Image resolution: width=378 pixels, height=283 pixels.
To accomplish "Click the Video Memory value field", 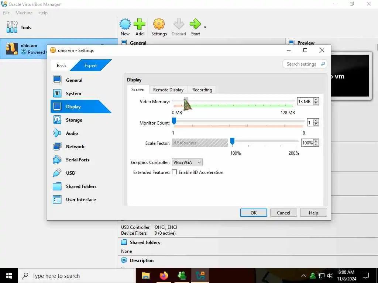I will pyautogui.click(x=305, y=101).
